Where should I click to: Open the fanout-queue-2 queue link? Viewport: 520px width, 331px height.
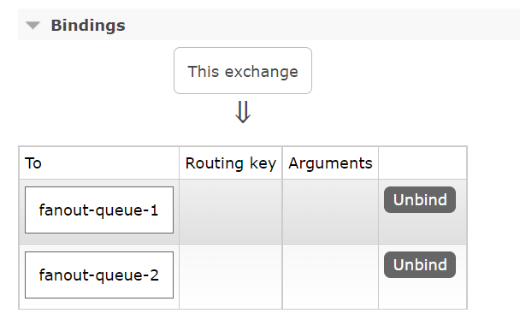(x=98, y=275)
